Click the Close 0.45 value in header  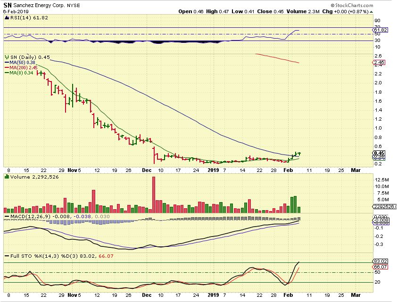(x=271, y=11)
